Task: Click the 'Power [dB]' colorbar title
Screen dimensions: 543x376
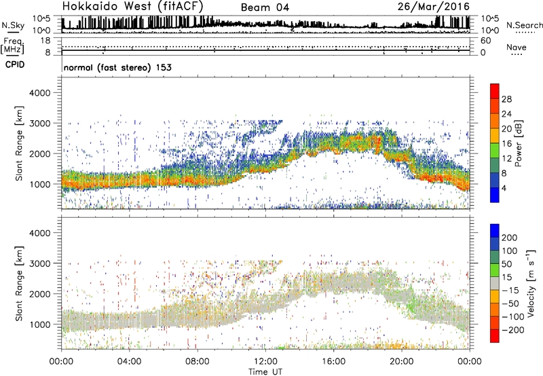Action: click(x=518, y=143)
